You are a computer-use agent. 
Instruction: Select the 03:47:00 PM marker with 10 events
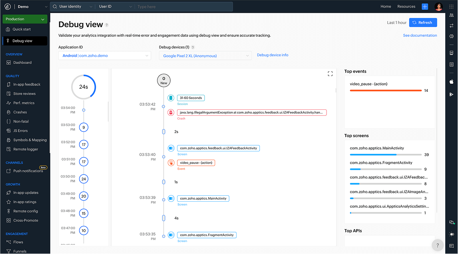pos(84,231)
